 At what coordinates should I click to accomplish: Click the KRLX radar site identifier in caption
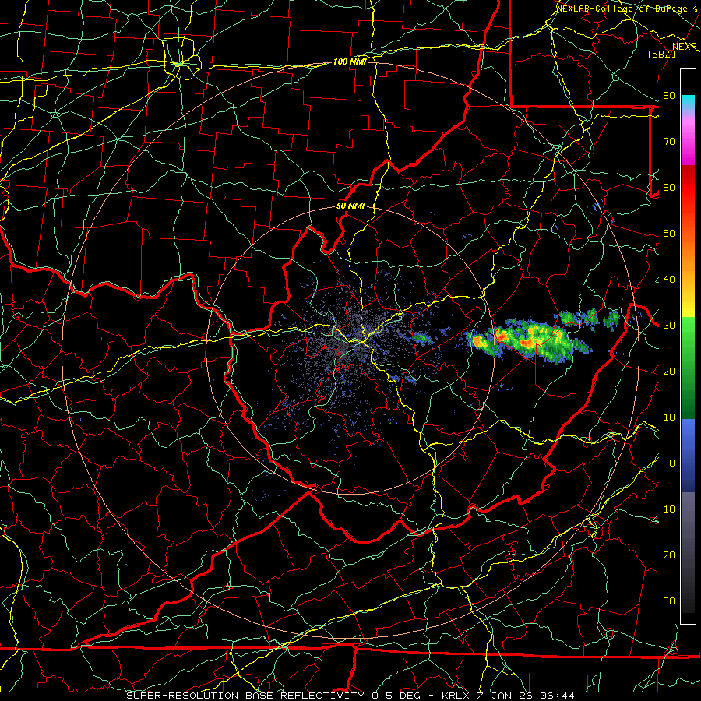(455, 696)
